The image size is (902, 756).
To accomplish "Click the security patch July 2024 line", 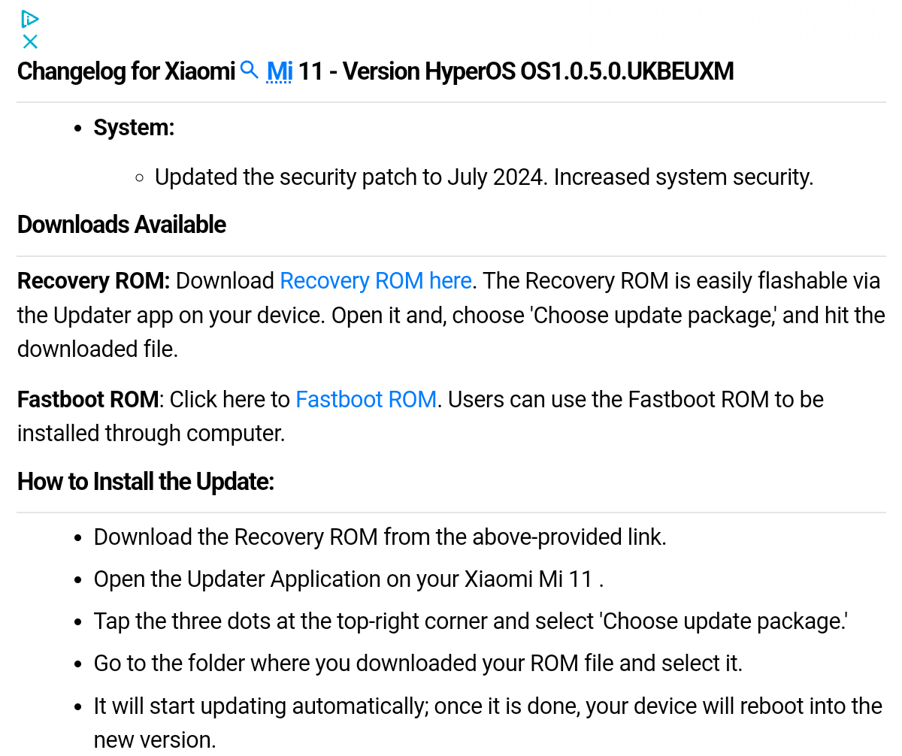I will pos(483,177).
